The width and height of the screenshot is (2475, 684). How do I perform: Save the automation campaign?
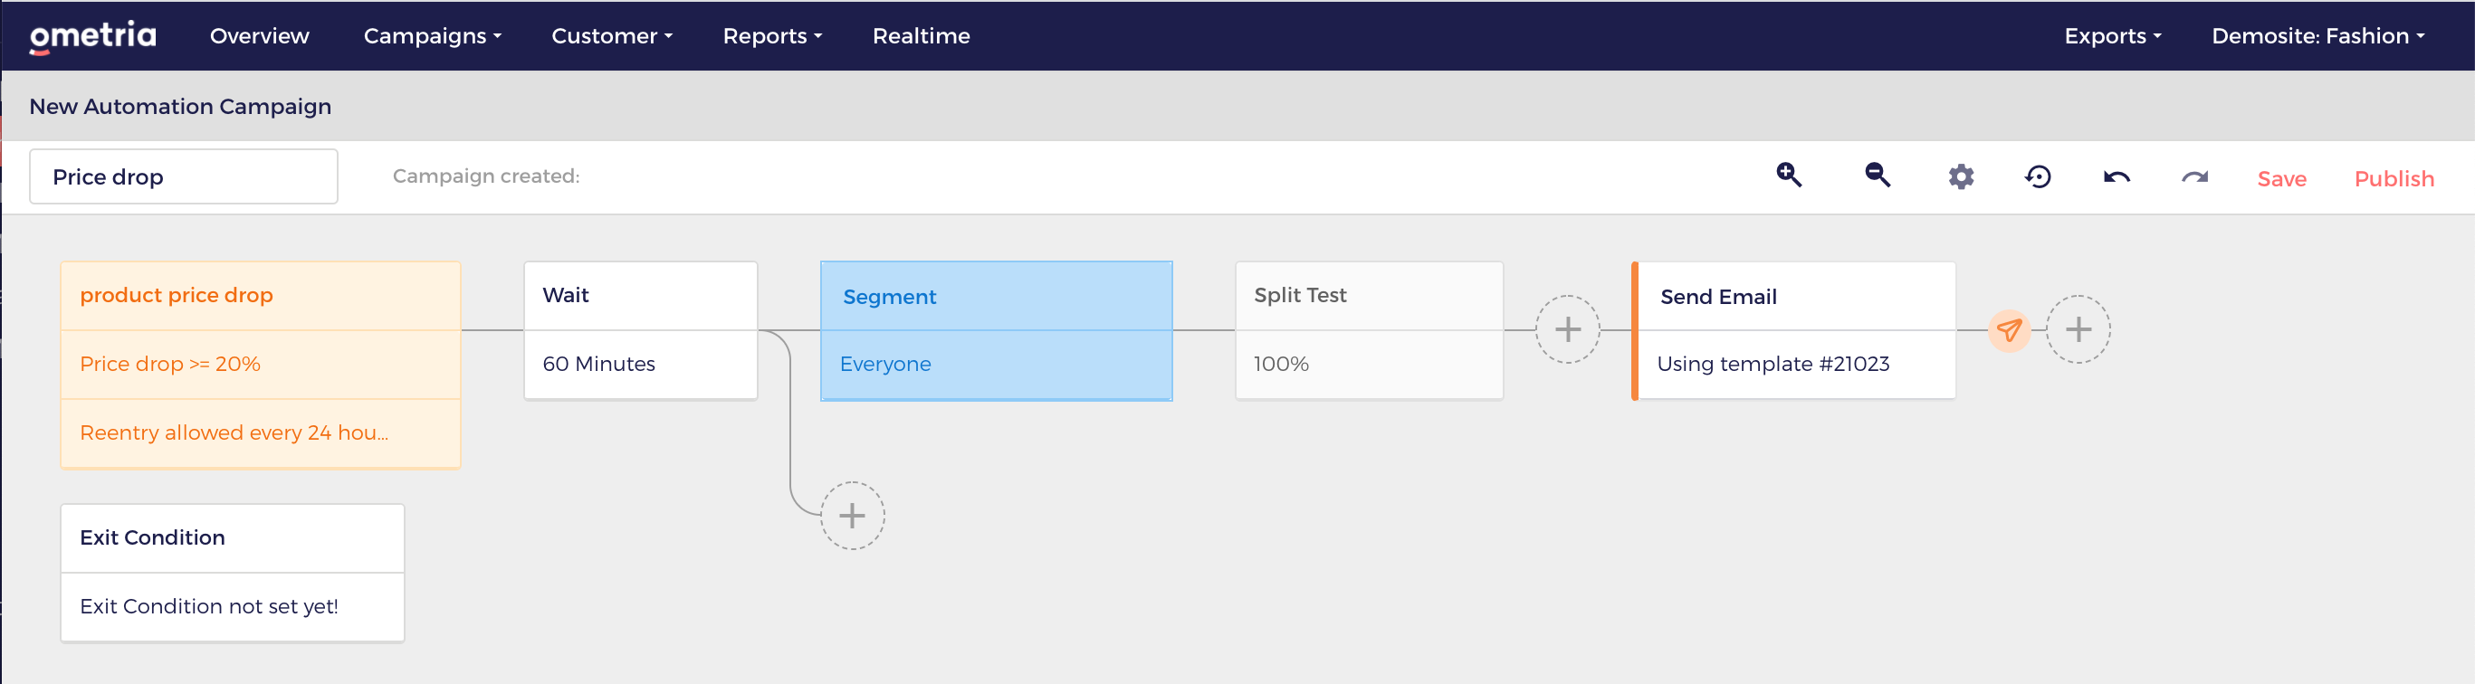(2281, 178)
